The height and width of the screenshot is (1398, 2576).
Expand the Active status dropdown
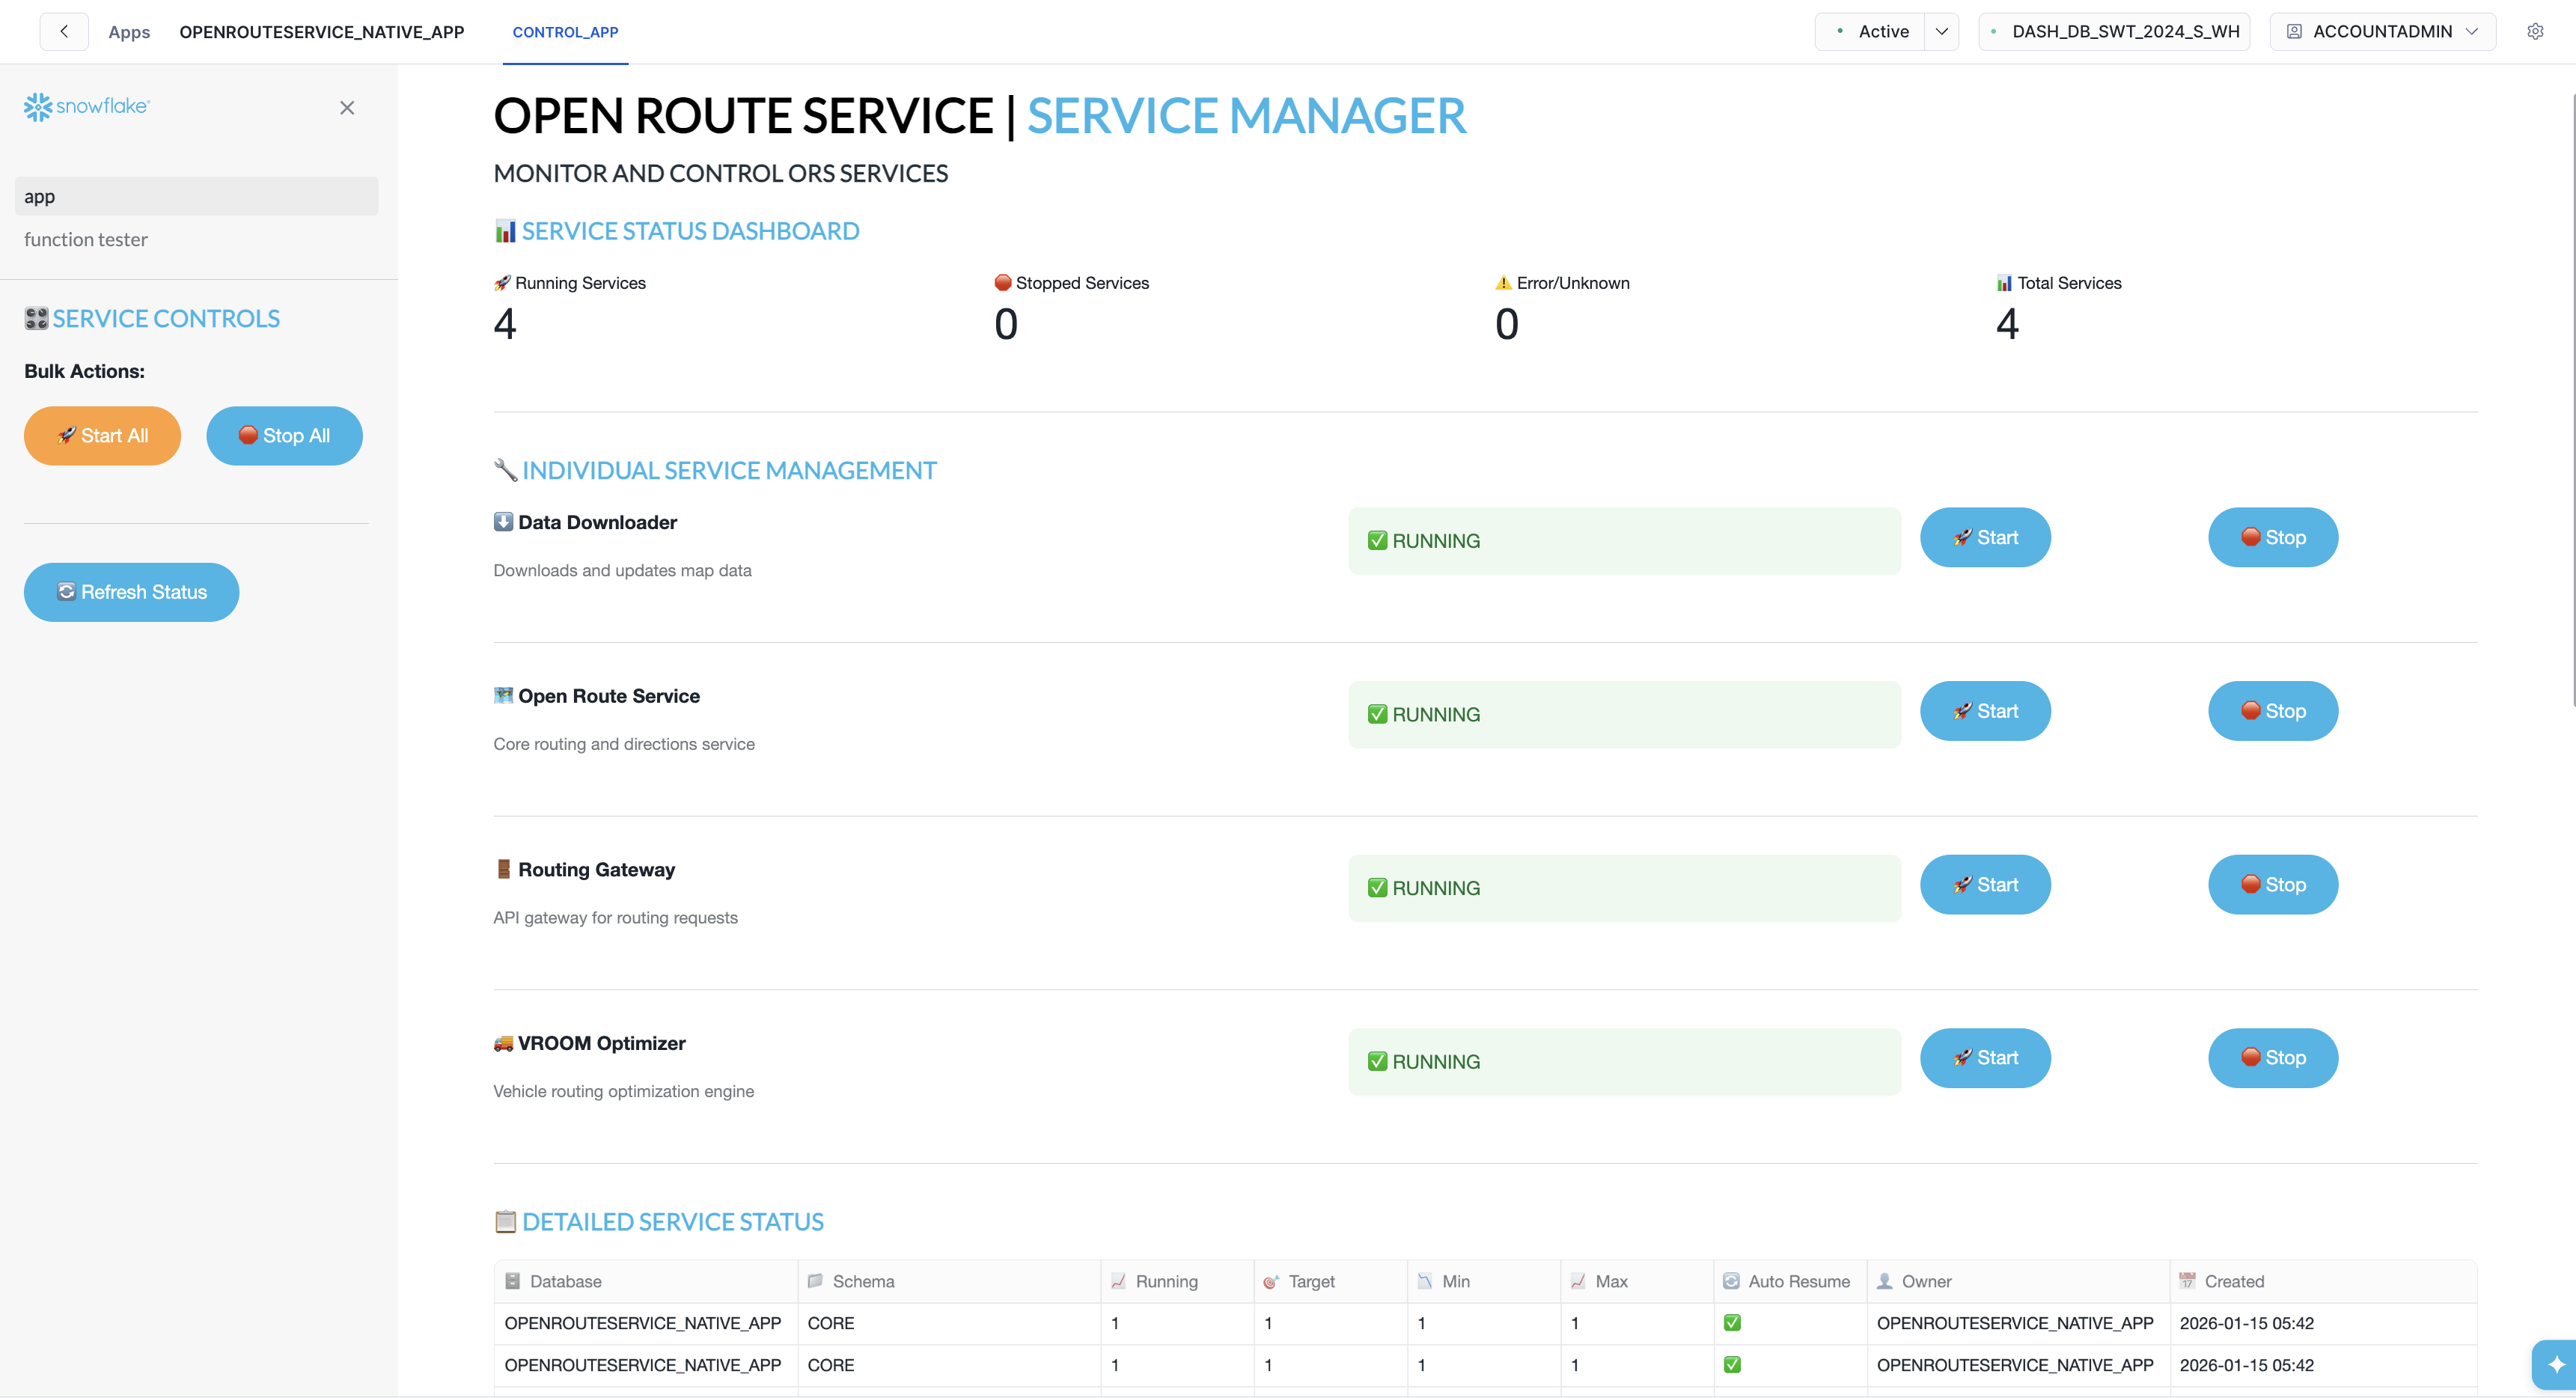pyautogui.click(x=1943, y=31)
